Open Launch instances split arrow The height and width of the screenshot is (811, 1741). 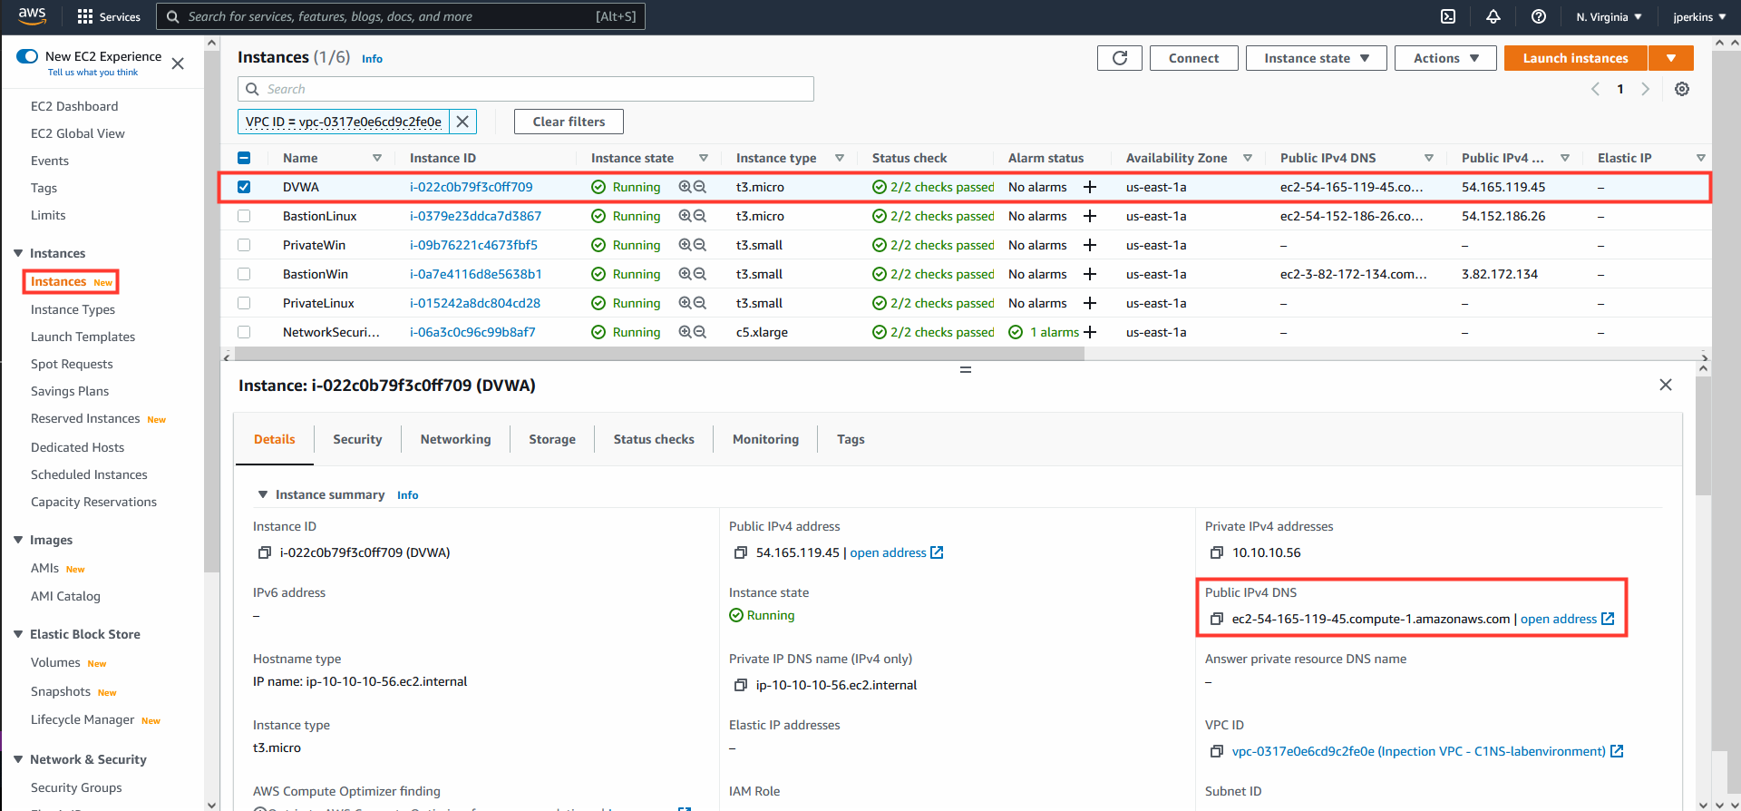(1671, 58)
